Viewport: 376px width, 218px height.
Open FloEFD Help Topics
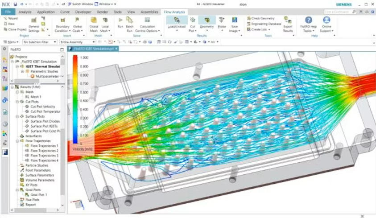click(309, 21)
